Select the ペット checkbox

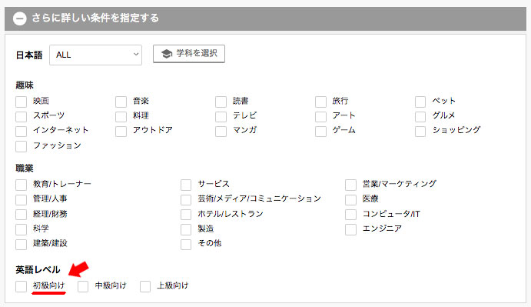pos(420,102)
